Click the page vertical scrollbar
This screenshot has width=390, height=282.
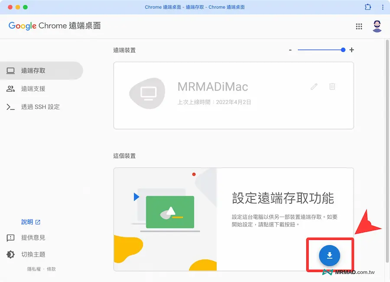click(x=387, y=151)
